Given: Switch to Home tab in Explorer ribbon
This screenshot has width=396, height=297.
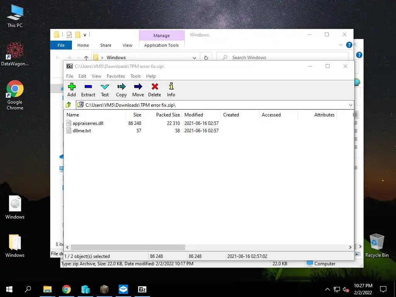Looking at the screenshot, I should 83,45.
